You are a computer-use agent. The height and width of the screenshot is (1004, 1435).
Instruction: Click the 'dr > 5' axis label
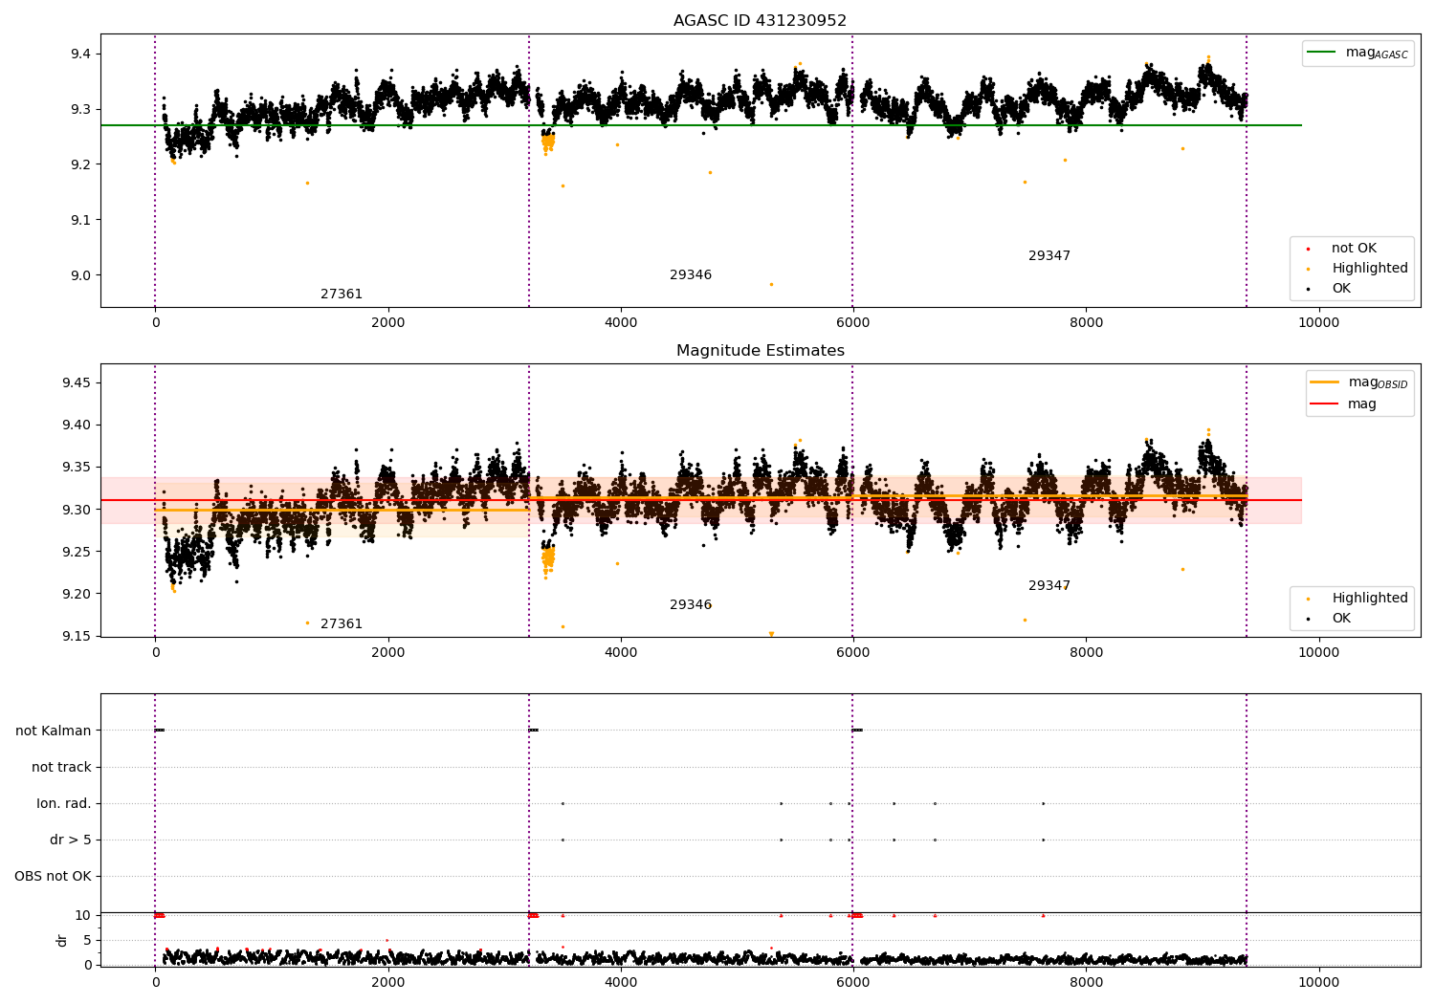coord(71,840)
